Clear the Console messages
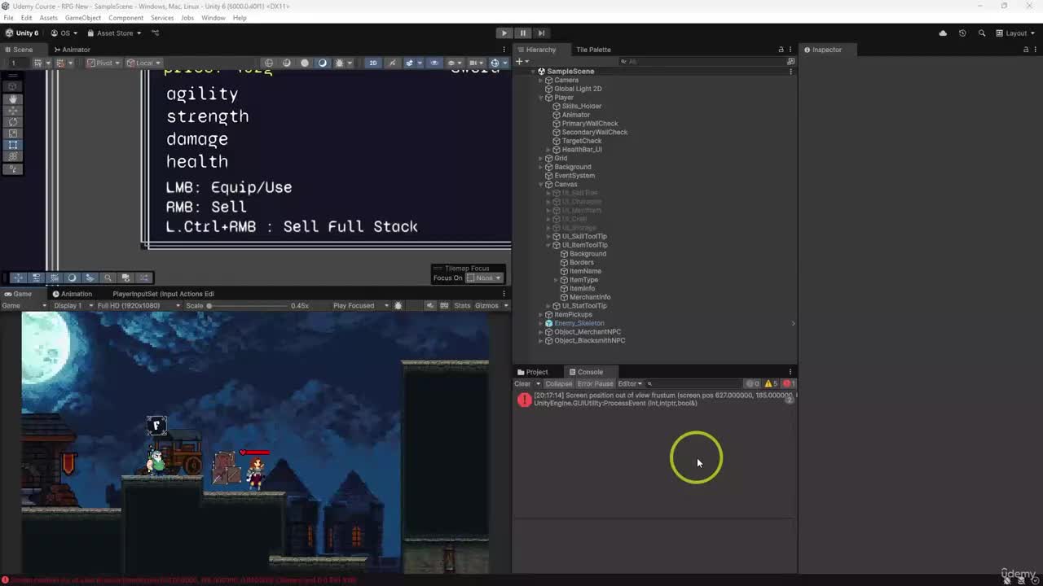The image size is (1043, 586). pyautogui.click(x=522, y=384)
